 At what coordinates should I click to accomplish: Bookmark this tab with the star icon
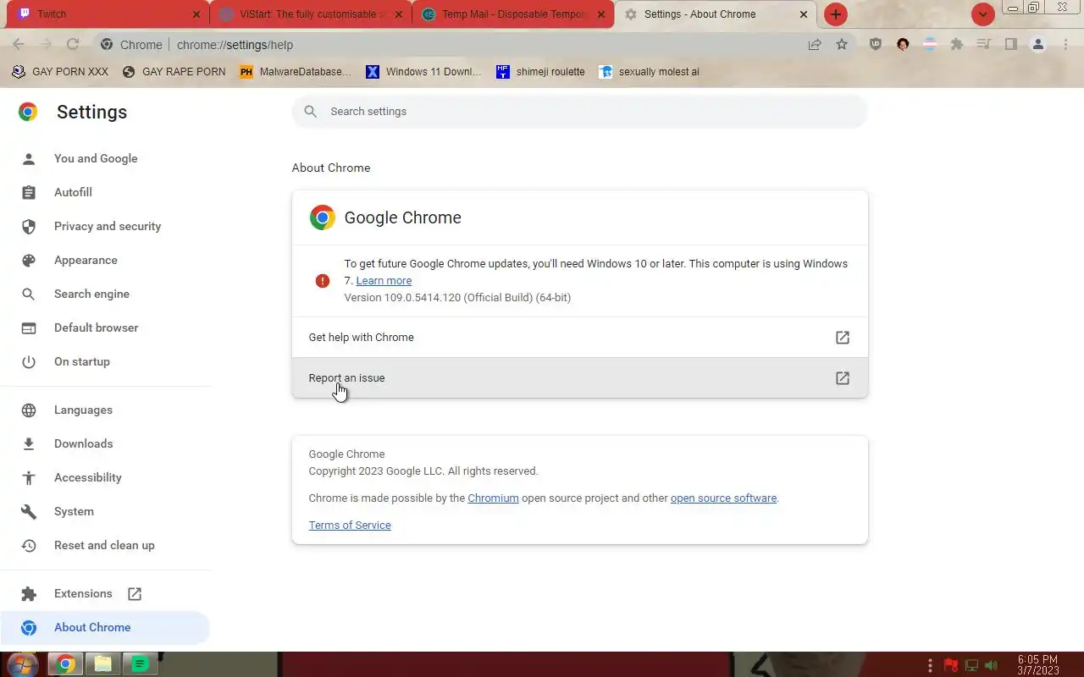(x=842, y=45)
